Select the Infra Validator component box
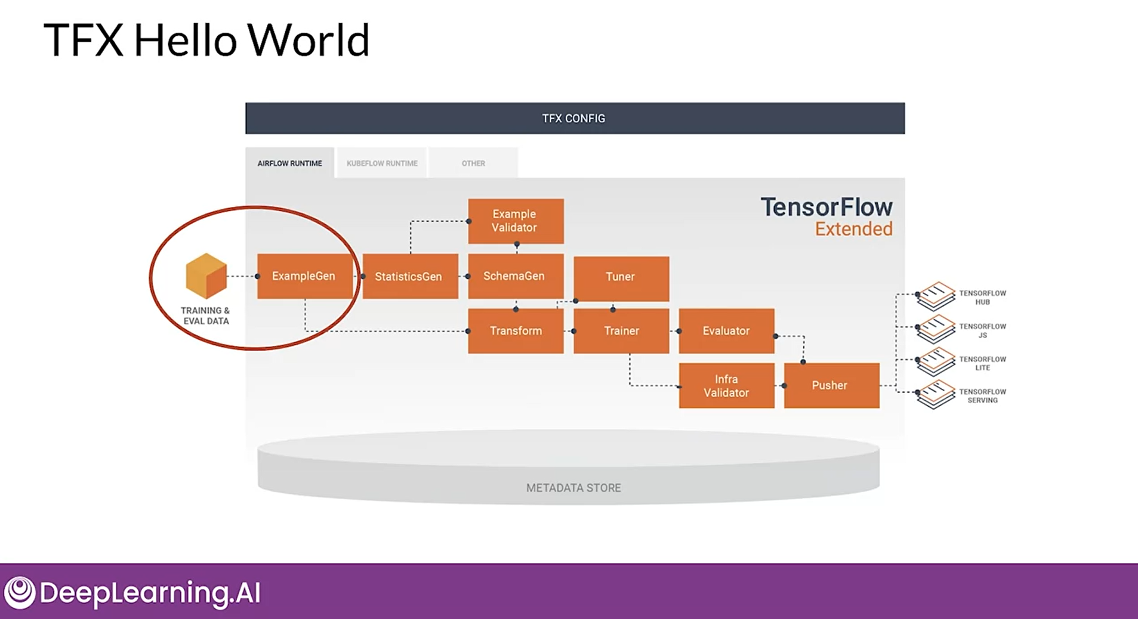This screenshot has width=1138, height=619. 726,386
